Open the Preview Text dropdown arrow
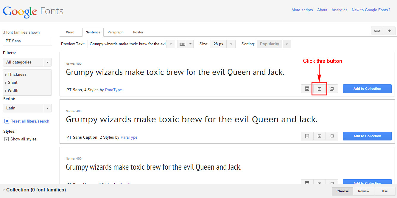The image size is (397, 198). coord(171,44)
